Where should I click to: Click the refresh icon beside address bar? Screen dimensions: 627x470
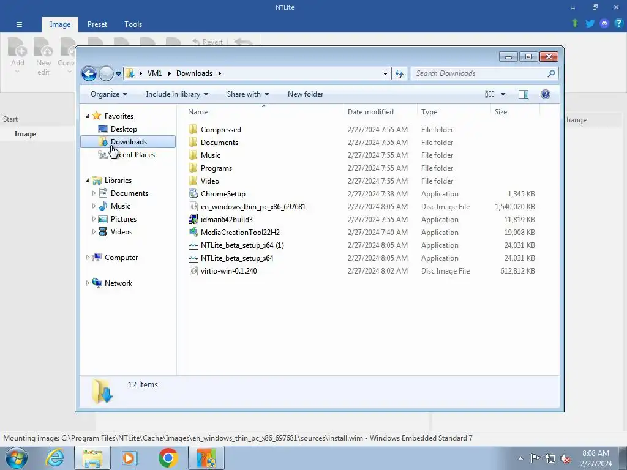[x=399, y=73]
